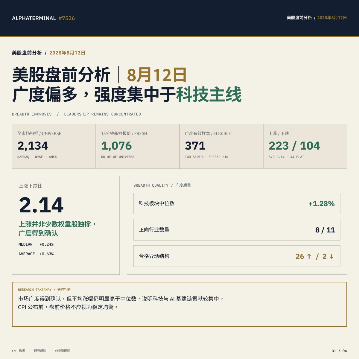Image resolution: width=359 pixels, height=359 pixels.
Task: Click the +1.28% tech median value
Action: click(322, 204)
